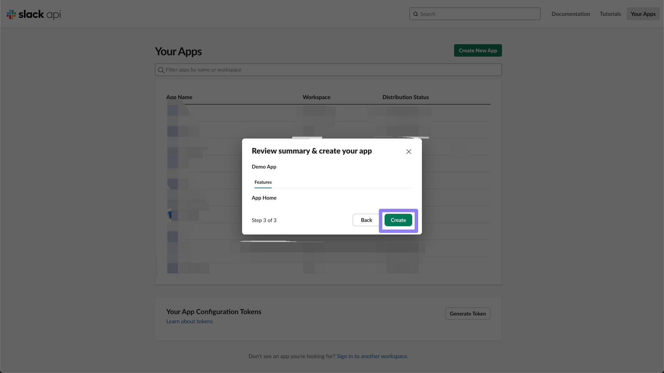Click the Create button on step 3
This screenshot has width=664, height=373.
[398, 220]
